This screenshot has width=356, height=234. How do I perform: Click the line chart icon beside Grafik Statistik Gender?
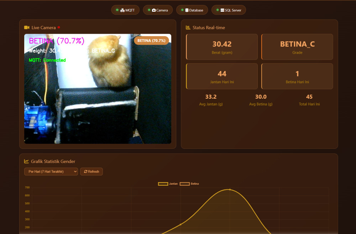coord(26,161)
